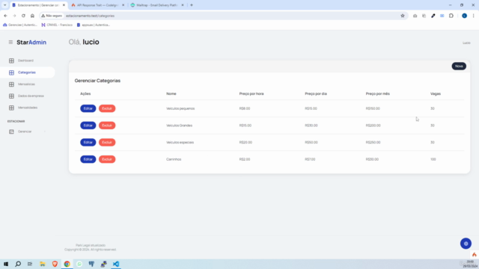Open Windows taskbar search
The image size is (479, 269).
pyautogui.click(x=18, y=264)
